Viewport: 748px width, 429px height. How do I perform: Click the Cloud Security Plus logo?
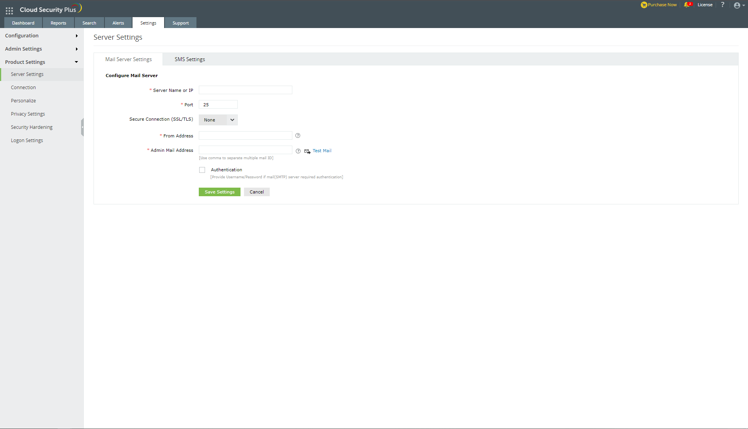click(x=49, y=8)
